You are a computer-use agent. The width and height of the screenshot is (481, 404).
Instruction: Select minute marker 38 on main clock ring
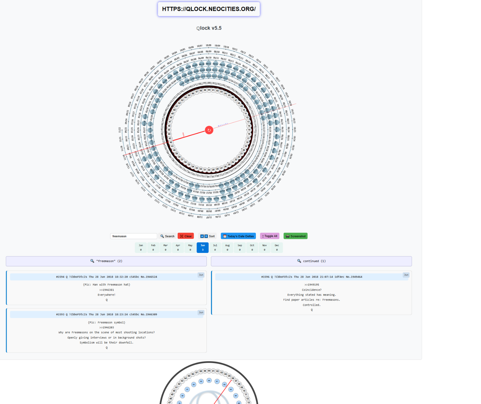(x=179, y=157)
